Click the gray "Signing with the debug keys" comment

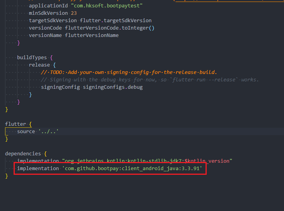pyautogui.click(x=150, y=79)
